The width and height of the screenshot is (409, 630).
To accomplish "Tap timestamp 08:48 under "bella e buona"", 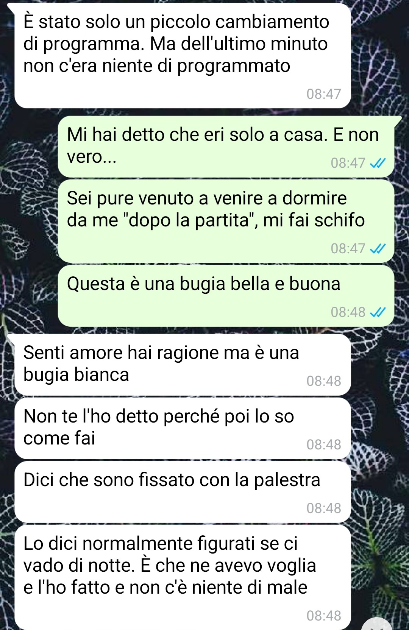I will pyautogui.click(x=348, y=312).
